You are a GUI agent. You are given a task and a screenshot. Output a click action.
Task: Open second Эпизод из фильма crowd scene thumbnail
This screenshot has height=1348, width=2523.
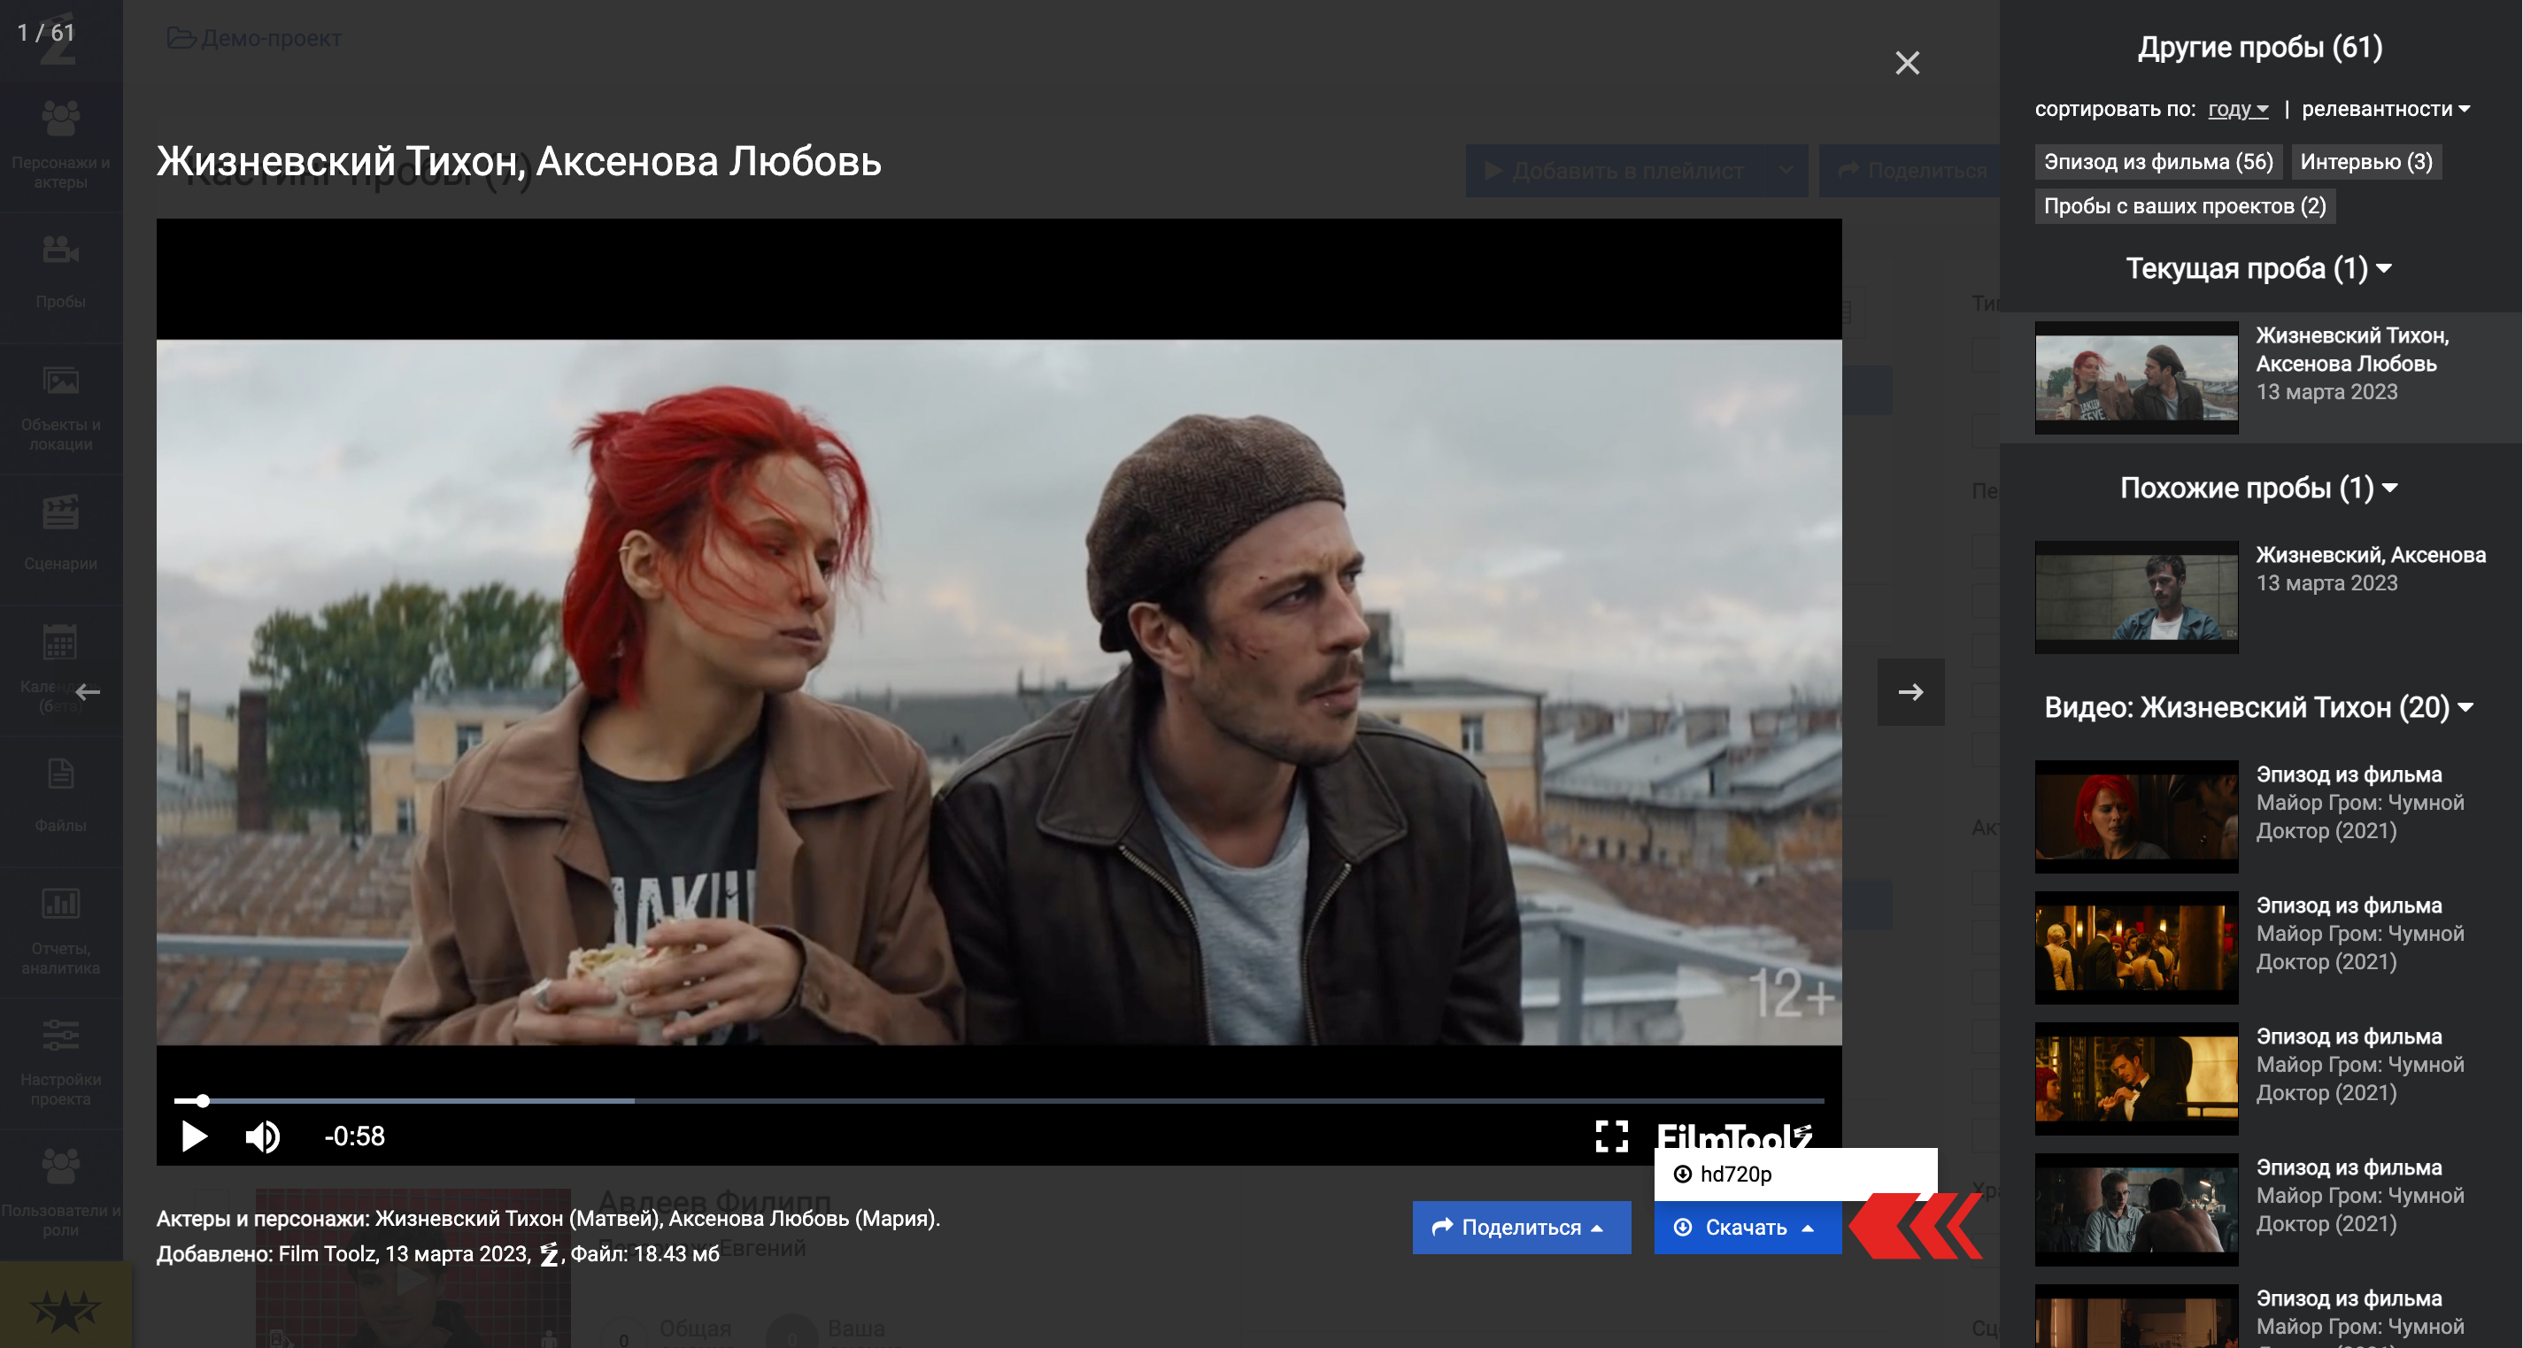pyautogui.click(x=2136, y=948)
